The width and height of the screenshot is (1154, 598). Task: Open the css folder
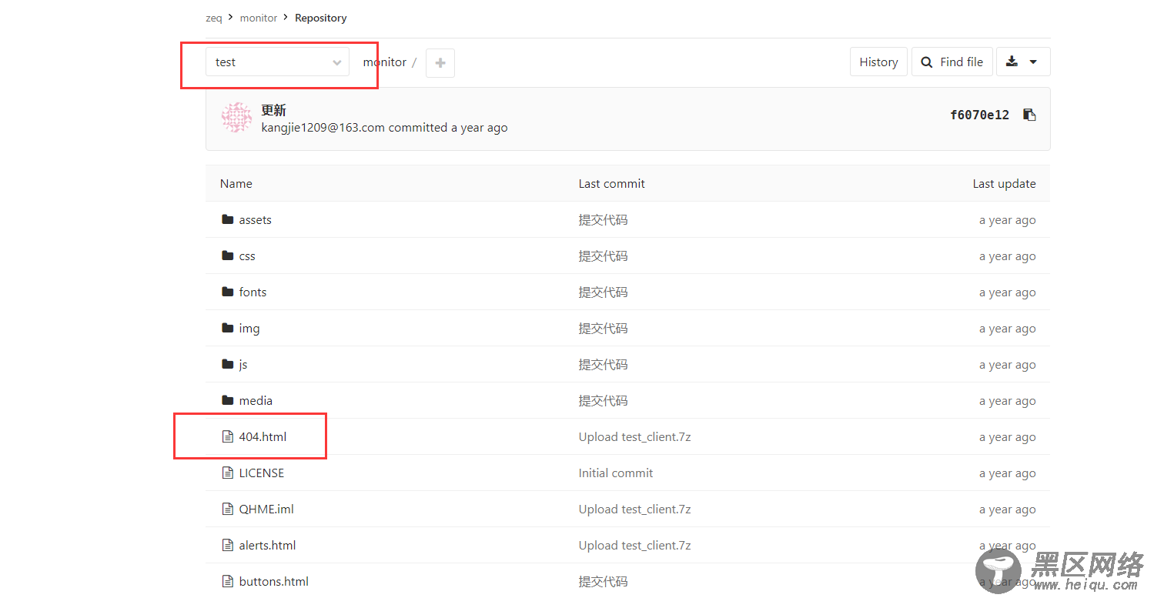(x=247, y=256)
